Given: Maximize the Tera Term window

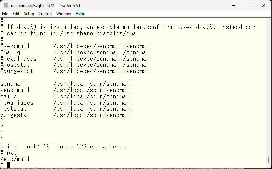Looking at the screenshot, I should [x=248, y=5].
